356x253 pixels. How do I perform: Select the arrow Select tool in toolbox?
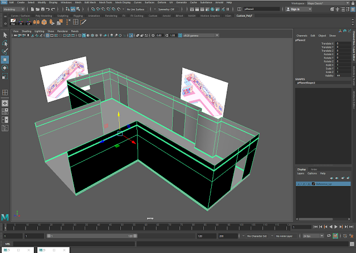point(5,35)
